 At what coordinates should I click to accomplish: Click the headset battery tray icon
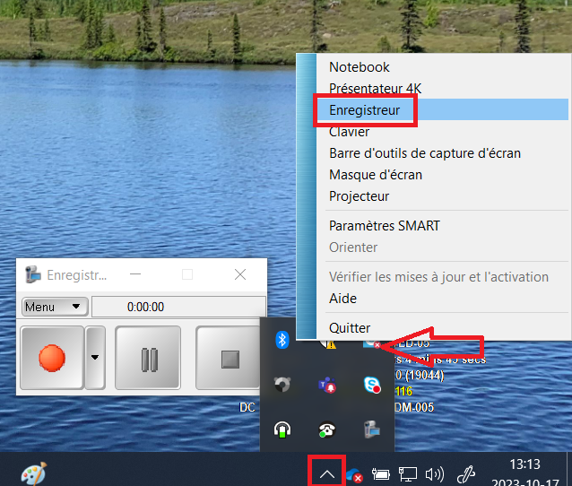(282, 430)
